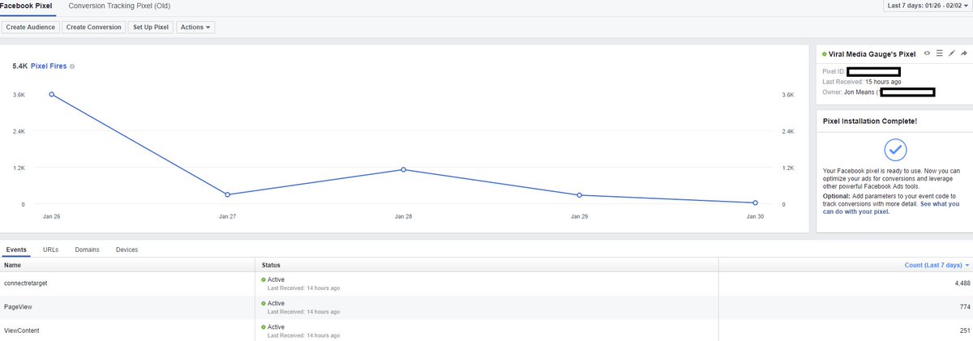The image size is (973, 341).
Task: Click the checkmark circle under Pixel Installation Complete
Action: 895,150
